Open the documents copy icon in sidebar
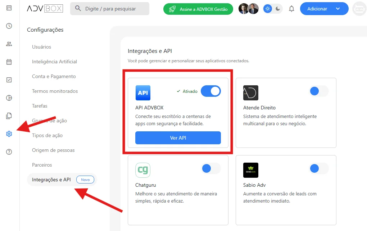 [x=9, y=116]
